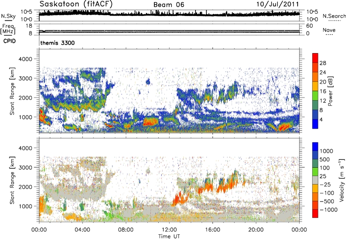Click the '500' velocity scale value
The image size is (346, 239).
click(x=324, y=160)
